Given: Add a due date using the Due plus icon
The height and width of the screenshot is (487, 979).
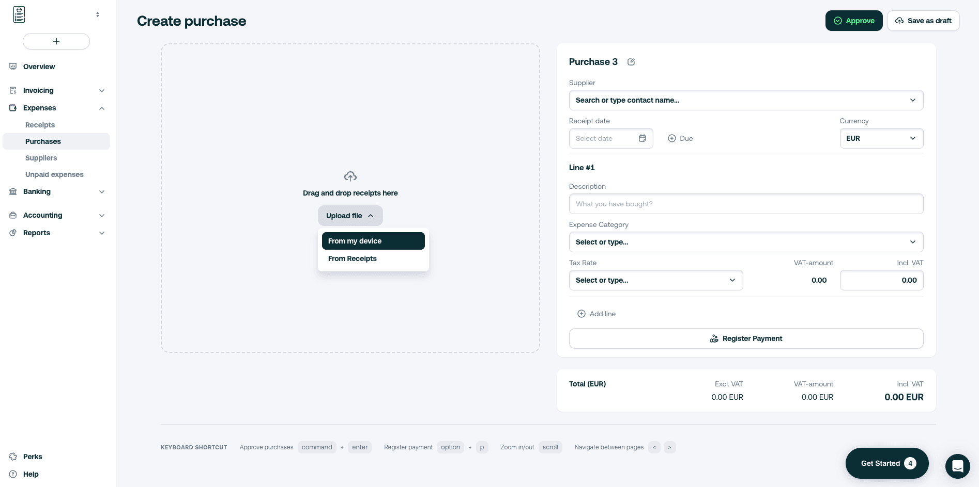Looking at the screenshot, I should coord(672,138).
